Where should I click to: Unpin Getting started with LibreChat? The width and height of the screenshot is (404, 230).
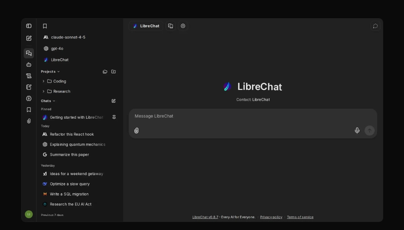[114, 117]
